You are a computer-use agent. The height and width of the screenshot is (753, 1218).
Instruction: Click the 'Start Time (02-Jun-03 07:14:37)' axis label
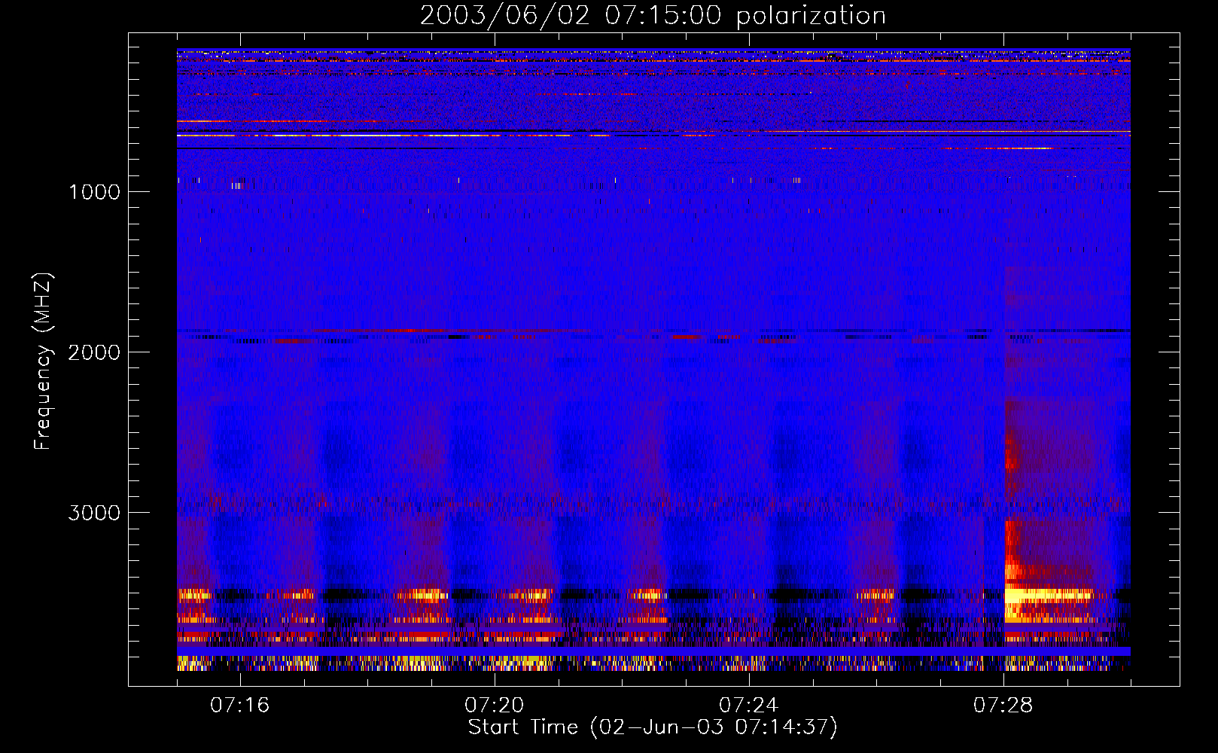[653, 727]
